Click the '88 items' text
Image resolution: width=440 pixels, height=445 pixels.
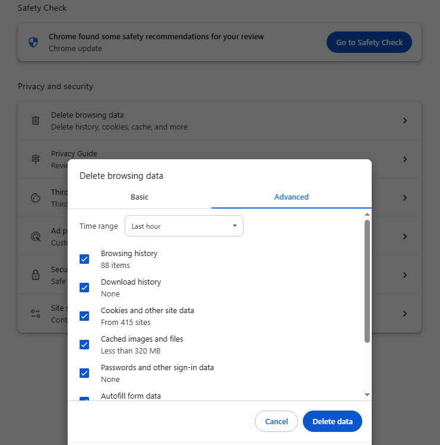115,266
